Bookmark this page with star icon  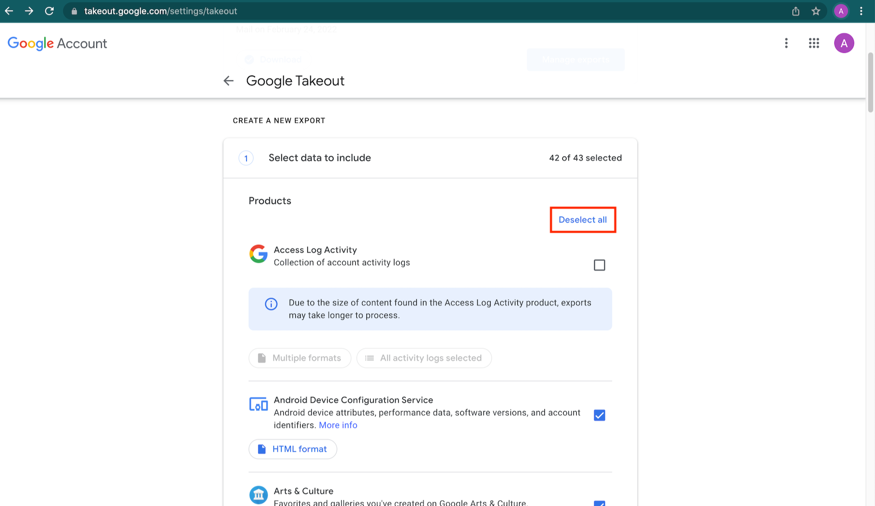pos(816,11)
